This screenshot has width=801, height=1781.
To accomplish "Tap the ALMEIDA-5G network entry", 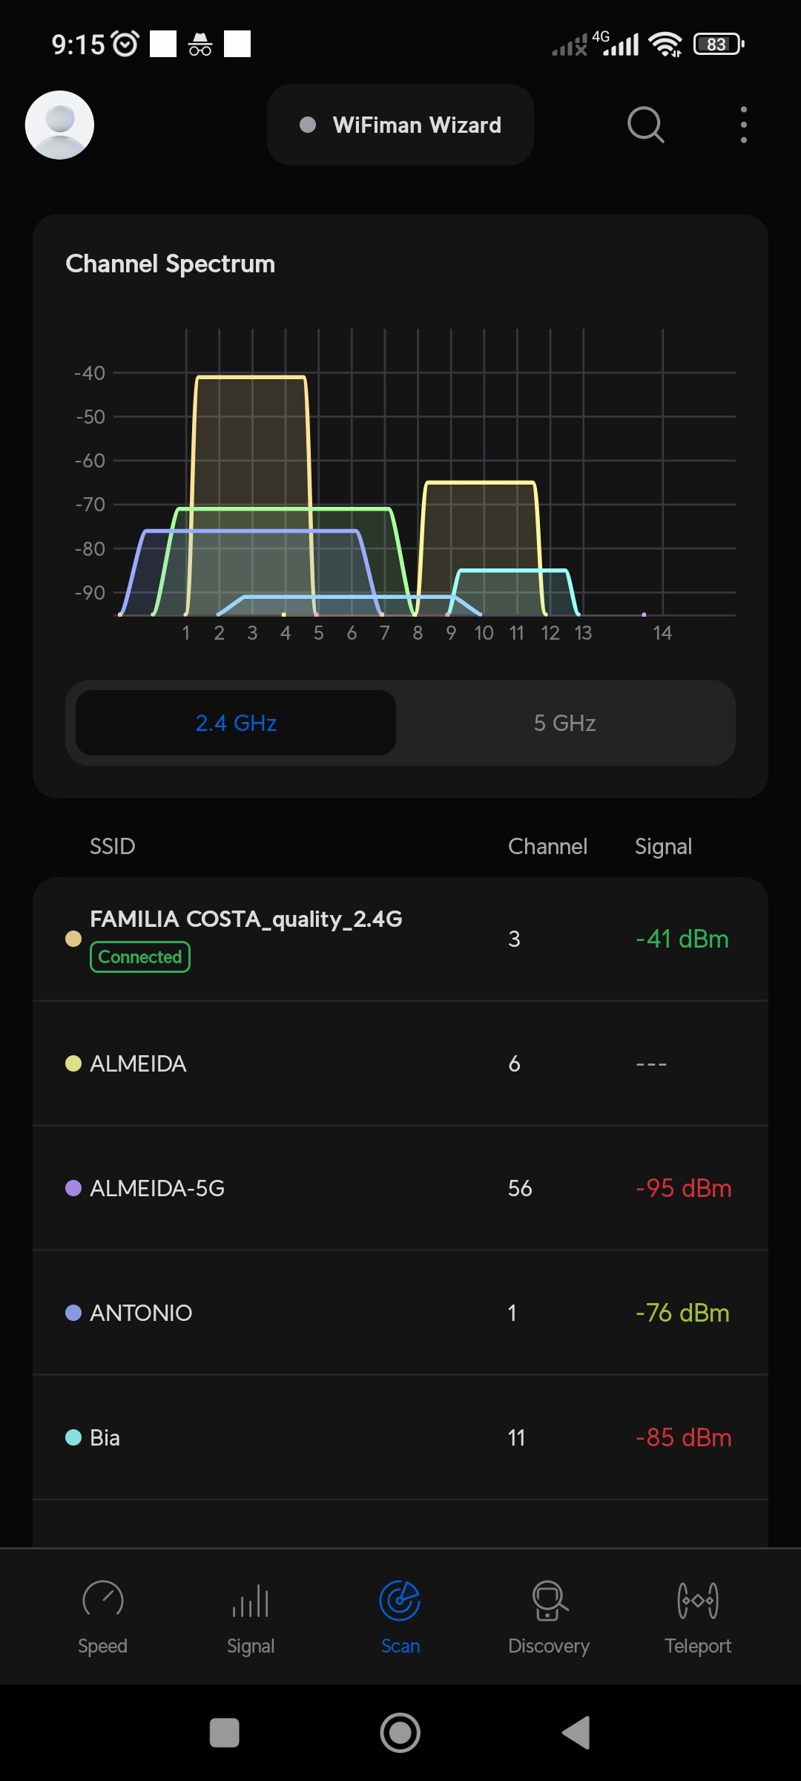I will click(400, 1188).
